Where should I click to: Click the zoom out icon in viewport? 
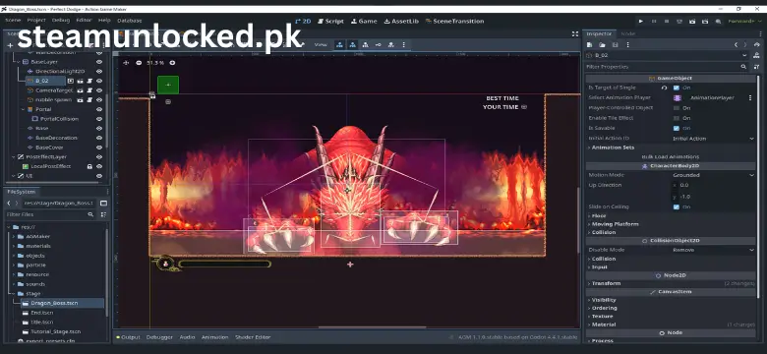139,63
